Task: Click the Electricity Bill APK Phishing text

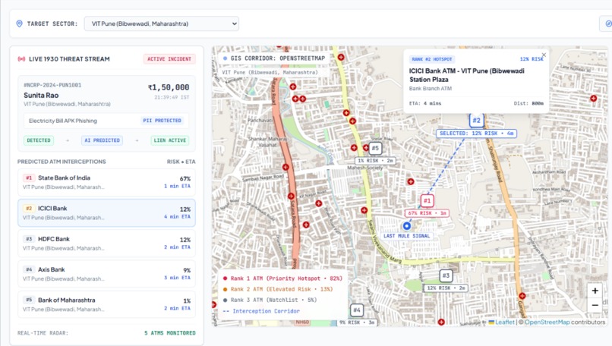Action: (x=63, y=121)
